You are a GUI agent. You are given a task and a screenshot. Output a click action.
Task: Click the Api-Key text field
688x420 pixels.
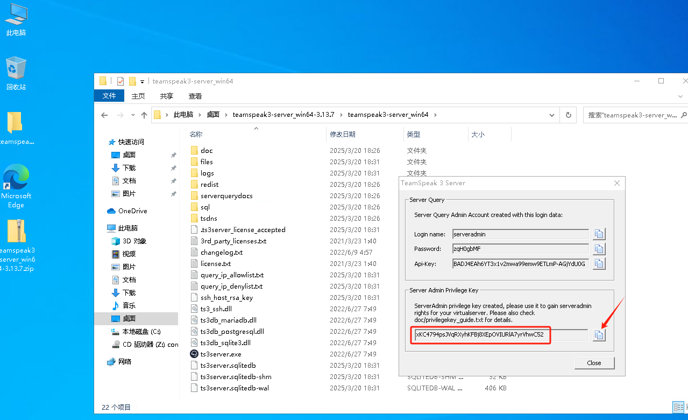click(520, 263)
